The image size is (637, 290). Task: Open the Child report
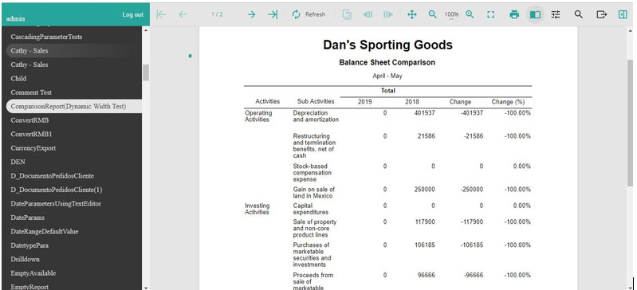(x=18, y=78)
